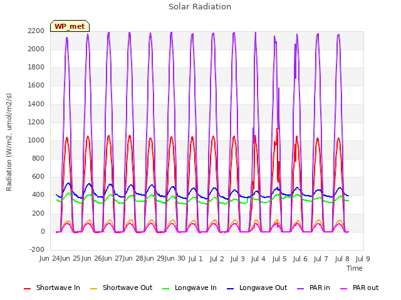Click the orange Shortwave Out legend swatch
Image resolution: width=401 pixels, height=300 pixels.
94,289
